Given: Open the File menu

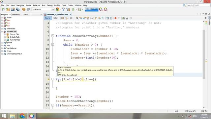Looking at the screenshot, I should click(2, 5).
